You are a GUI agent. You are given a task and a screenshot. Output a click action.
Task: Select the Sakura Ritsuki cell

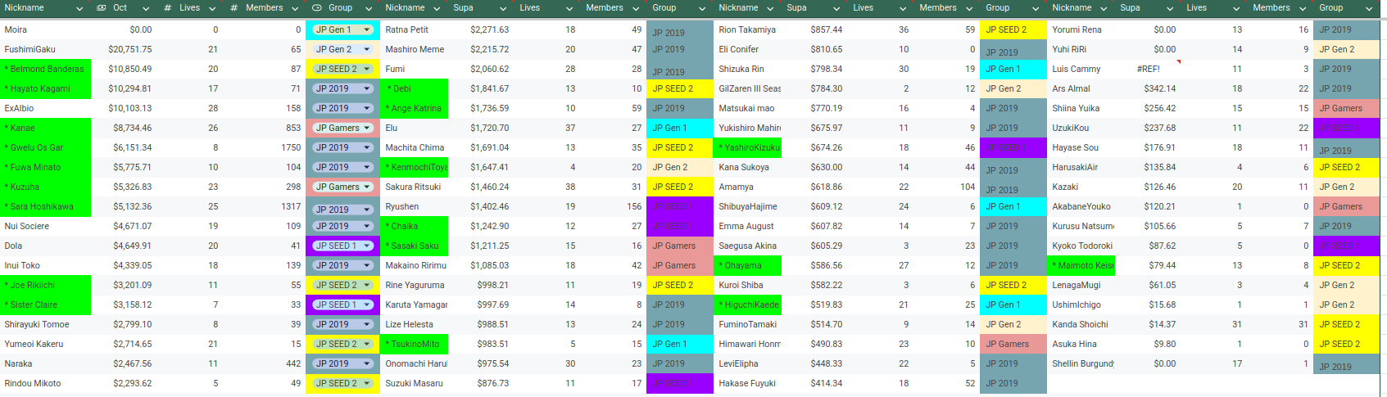click(x=415, y=187)
